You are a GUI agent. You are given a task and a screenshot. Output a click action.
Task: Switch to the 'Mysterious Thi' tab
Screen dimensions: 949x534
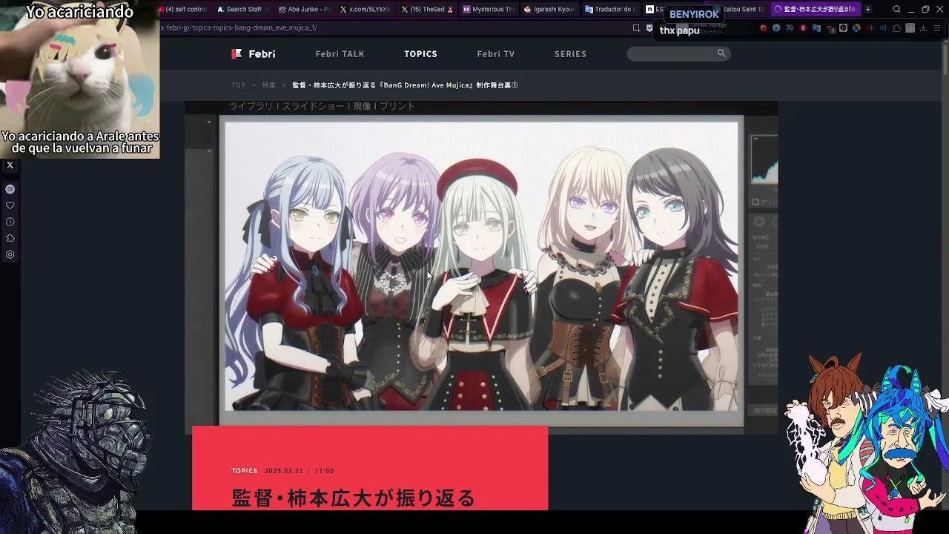pos(488,10)
